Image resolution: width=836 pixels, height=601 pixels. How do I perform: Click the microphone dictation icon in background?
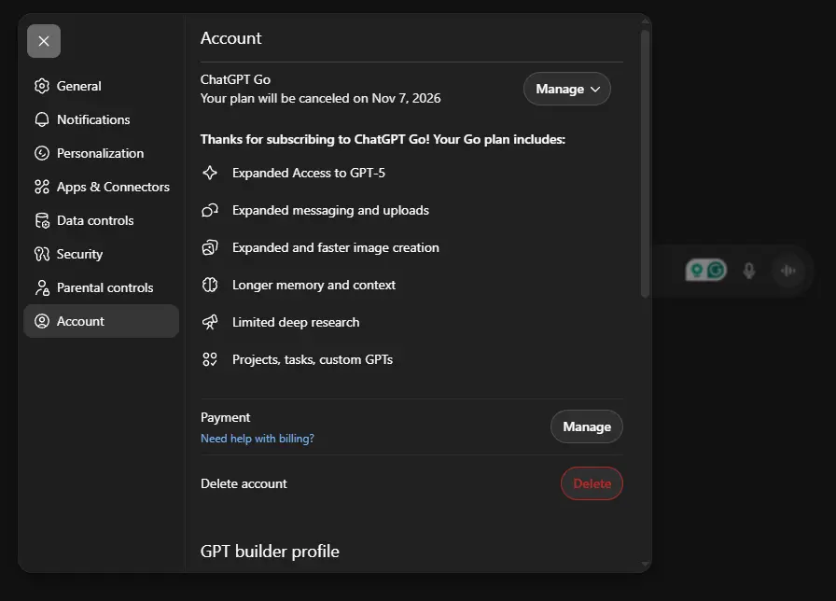click(x=749, y=271)
